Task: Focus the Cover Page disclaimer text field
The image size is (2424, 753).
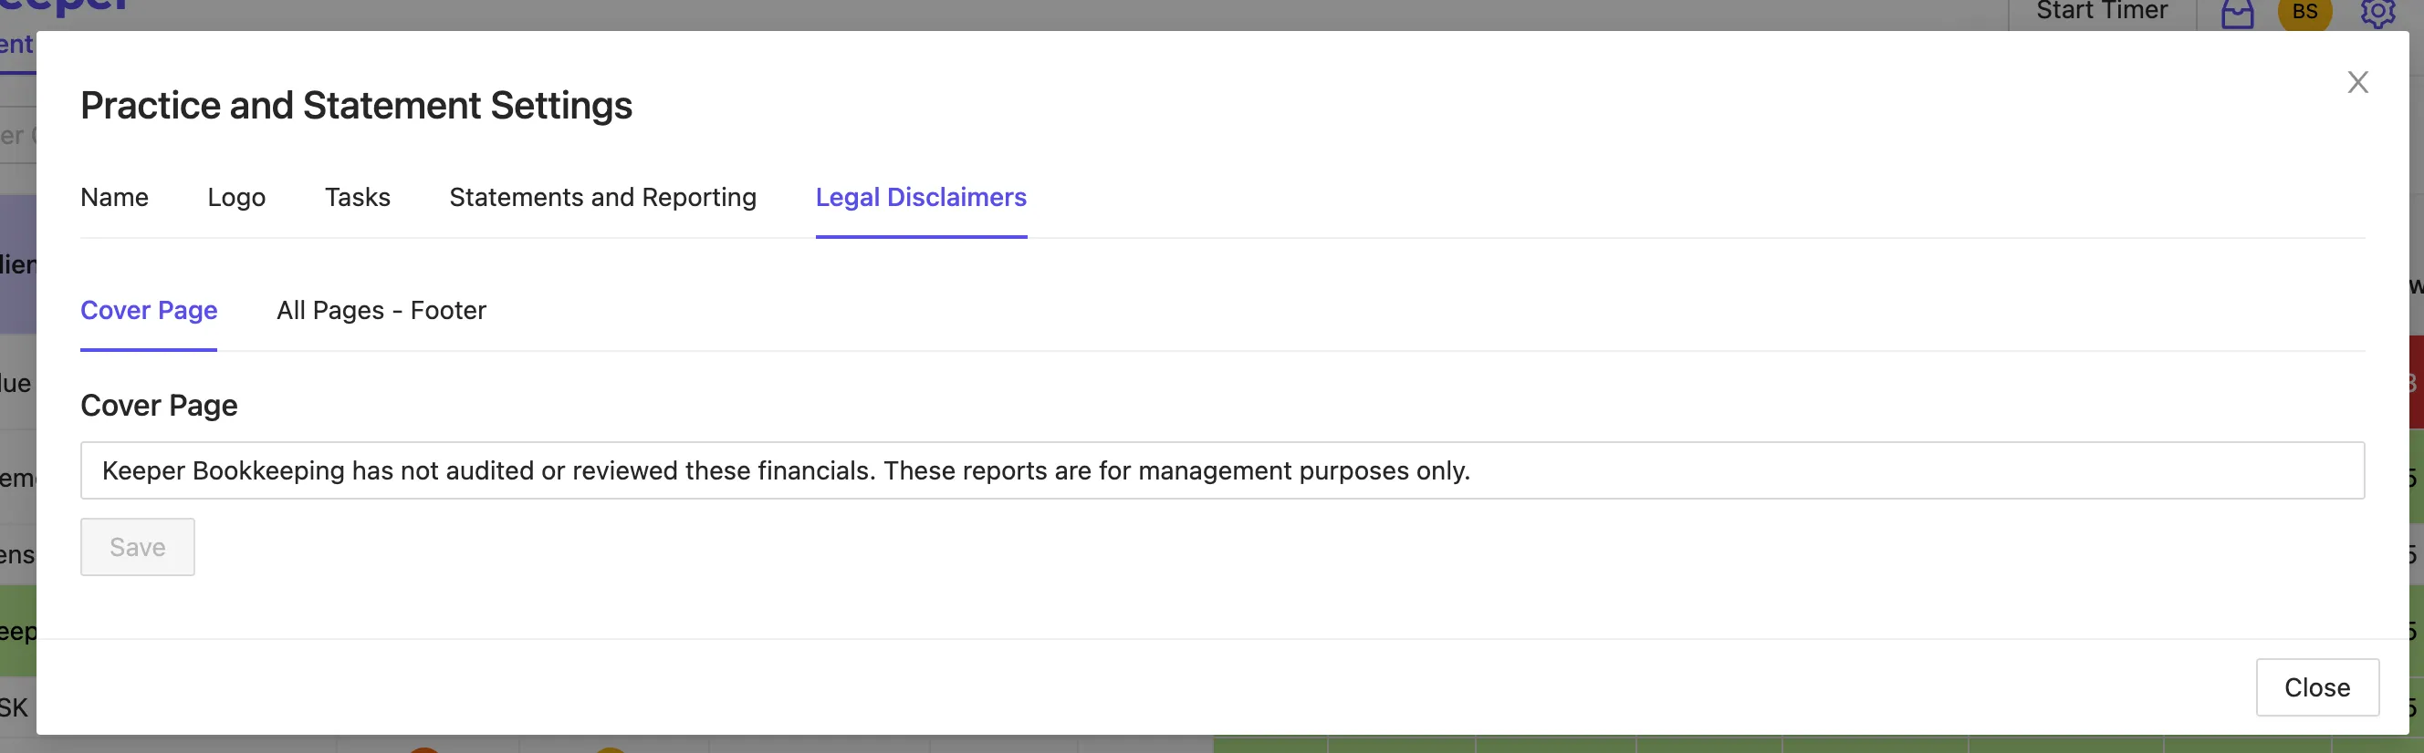Action: pos(1221,470)
